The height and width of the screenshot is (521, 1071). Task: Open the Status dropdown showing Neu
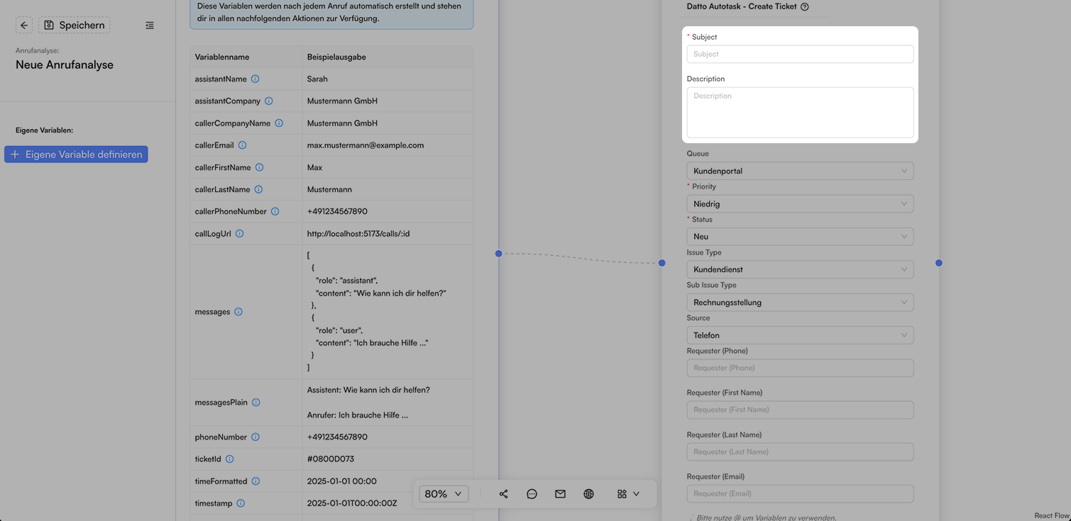tap(800, 237)
